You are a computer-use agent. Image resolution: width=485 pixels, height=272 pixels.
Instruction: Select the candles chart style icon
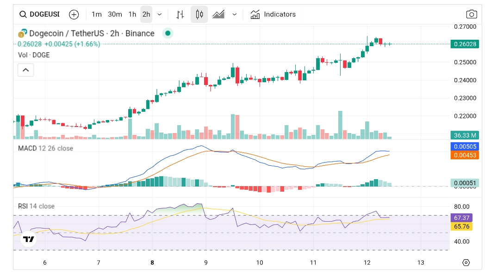199,14
